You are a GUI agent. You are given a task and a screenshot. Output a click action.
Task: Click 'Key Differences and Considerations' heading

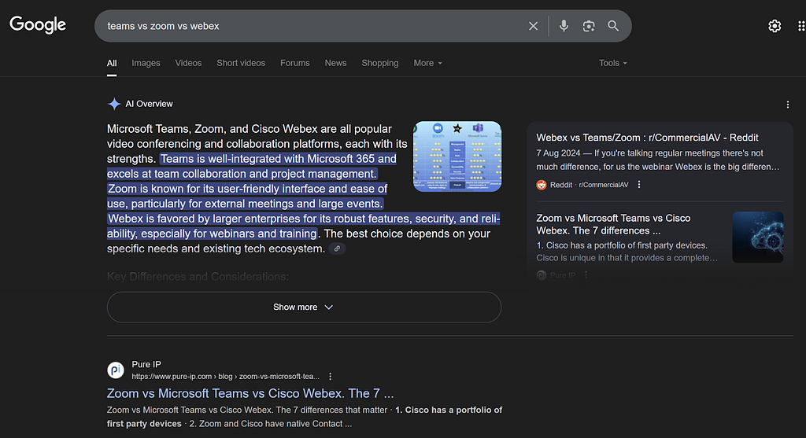point(198,277)
